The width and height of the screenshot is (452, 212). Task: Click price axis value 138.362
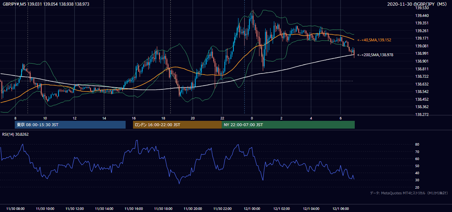tap(422, 107)
